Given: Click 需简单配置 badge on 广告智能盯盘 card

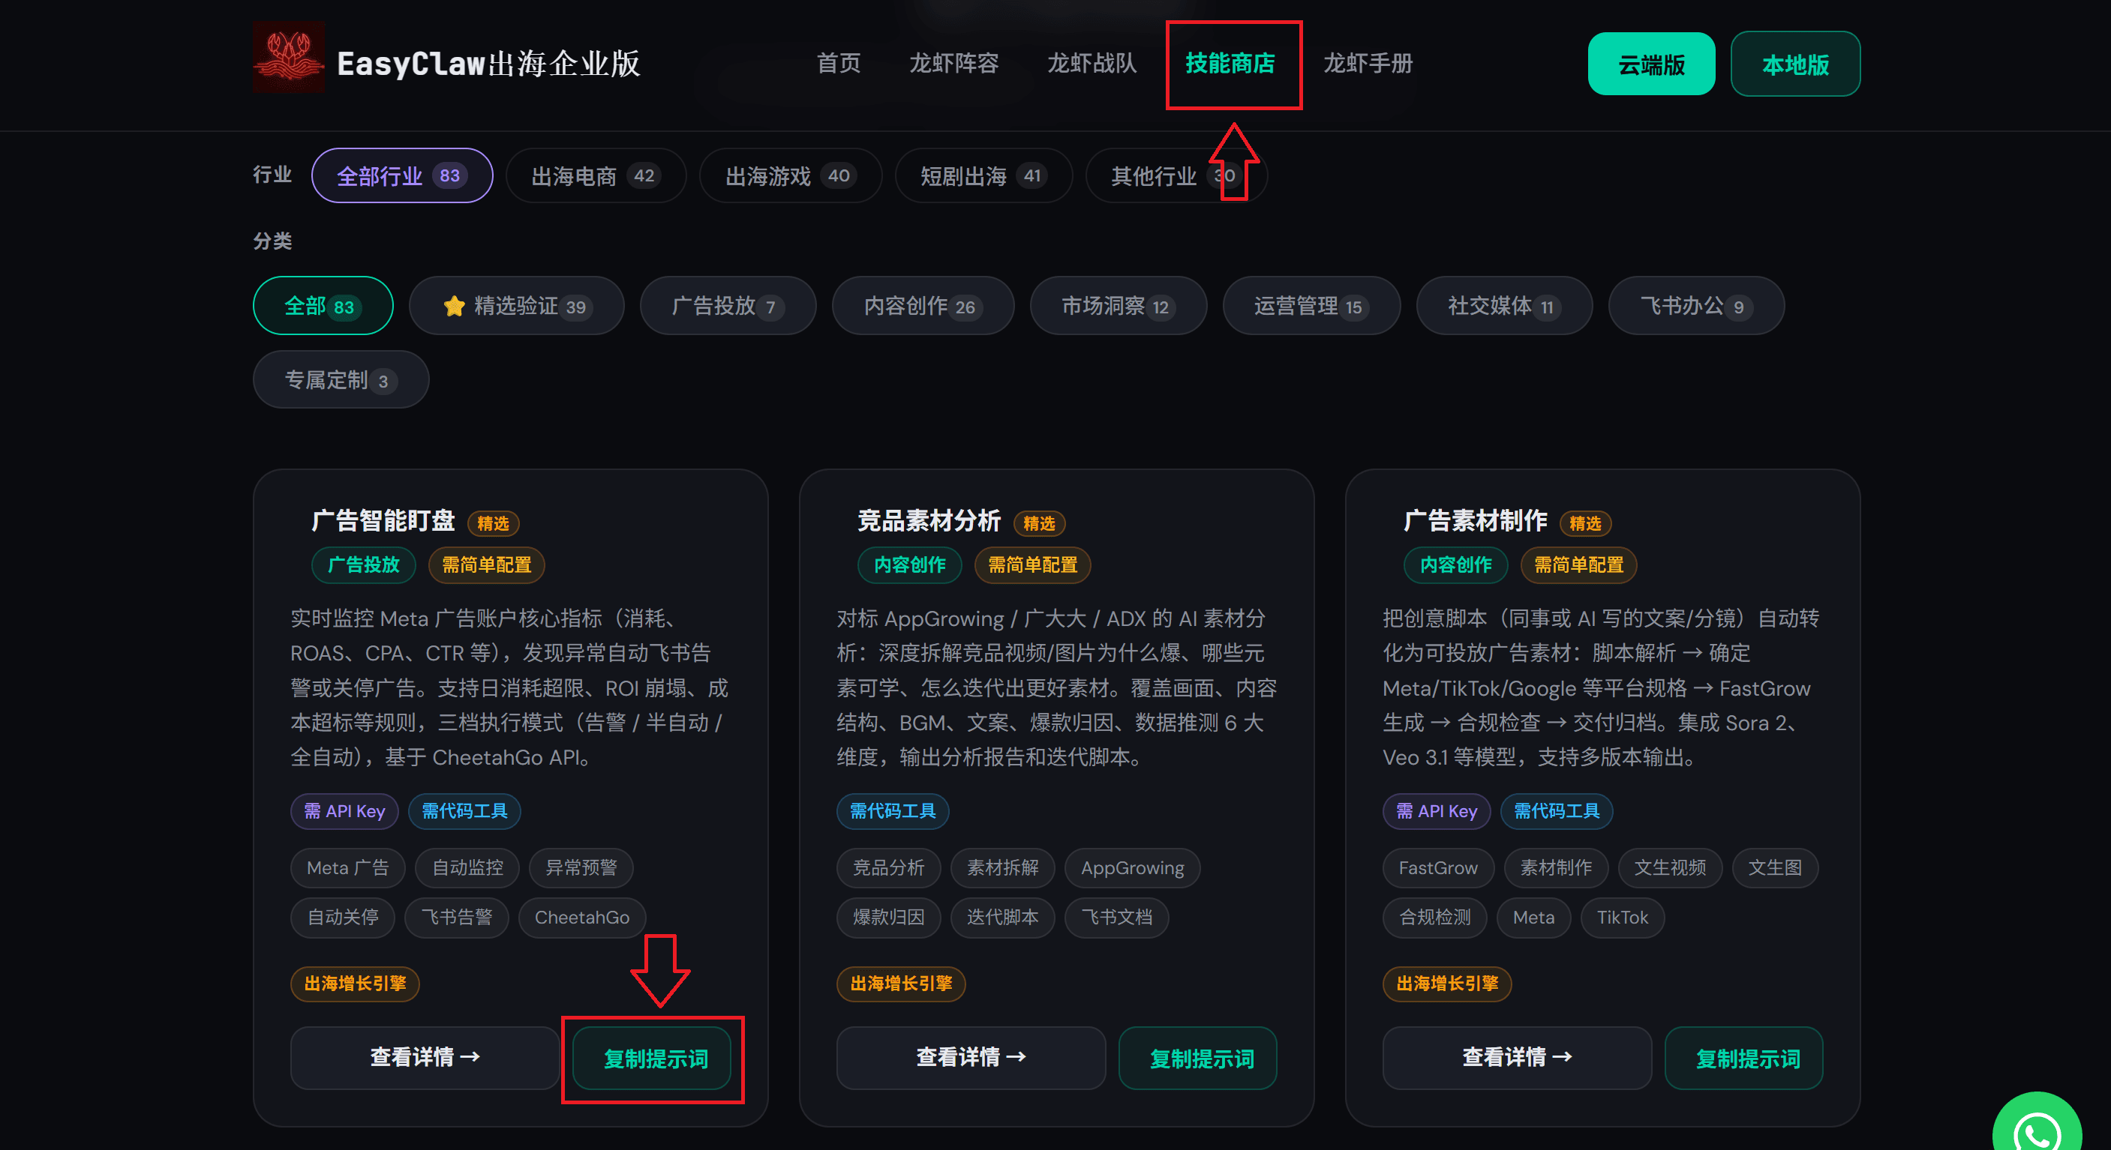Looking at the screenshot, I should point(487,565).
